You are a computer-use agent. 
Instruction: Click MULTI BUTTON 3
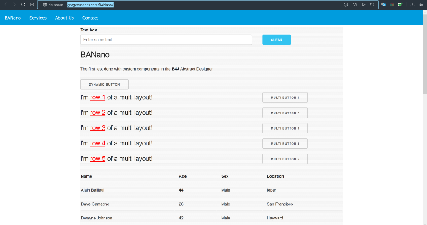click(x=285, y=128)
